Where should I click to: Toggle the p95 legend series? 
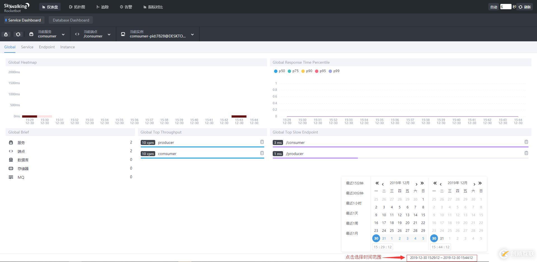tap(320, 71)
